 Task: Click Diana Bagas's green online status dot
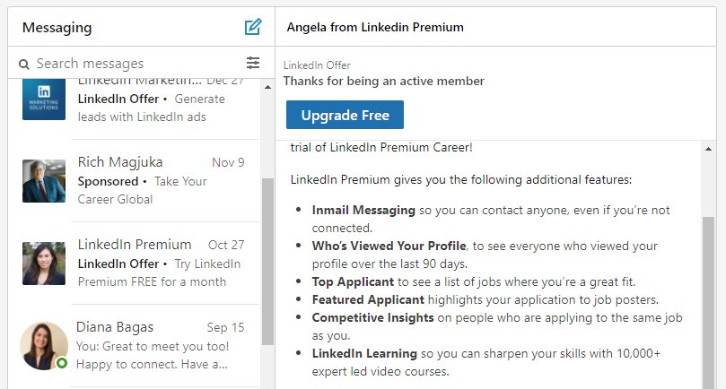pyautogui.click(x=62, y=363)
